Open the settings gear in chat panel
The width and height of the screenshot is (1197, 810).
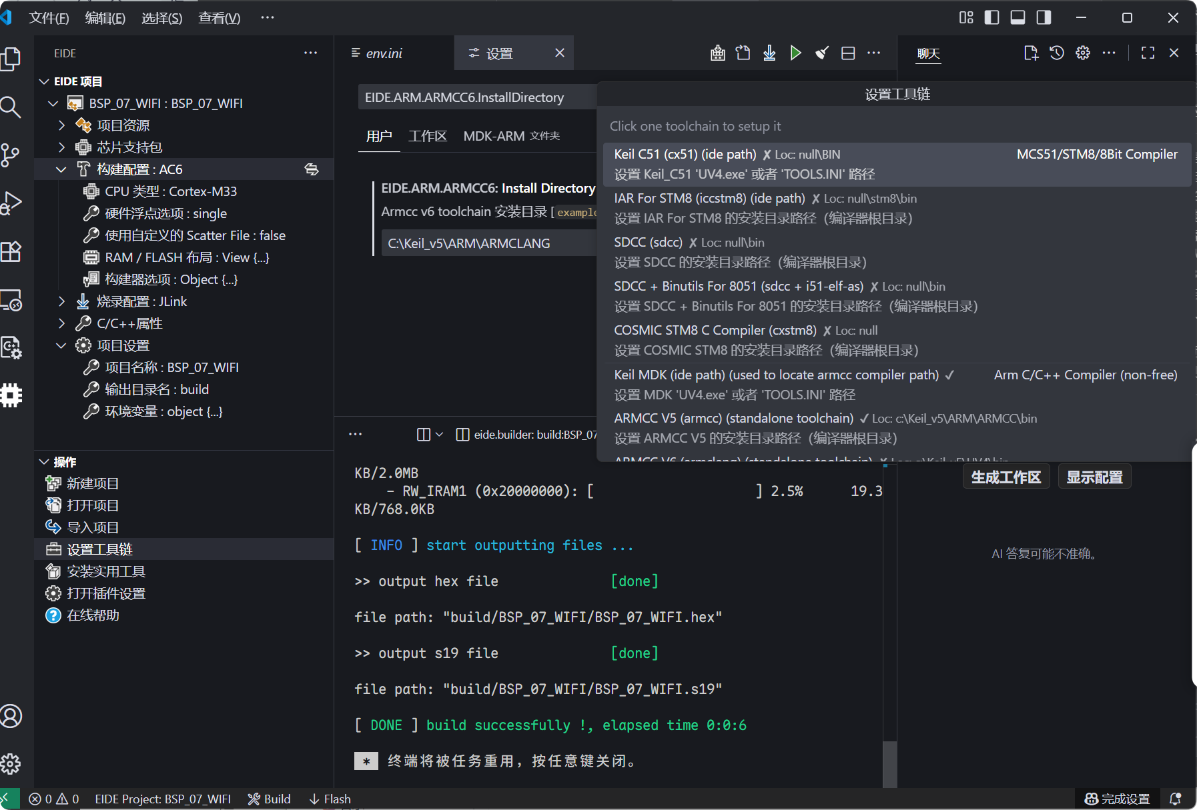click(1082, 53)
